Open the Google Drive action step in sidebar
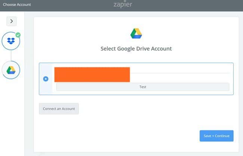 pos(11,69)
